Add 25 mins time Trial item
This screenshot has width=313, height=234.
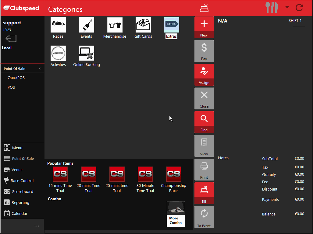coord(117,180)
